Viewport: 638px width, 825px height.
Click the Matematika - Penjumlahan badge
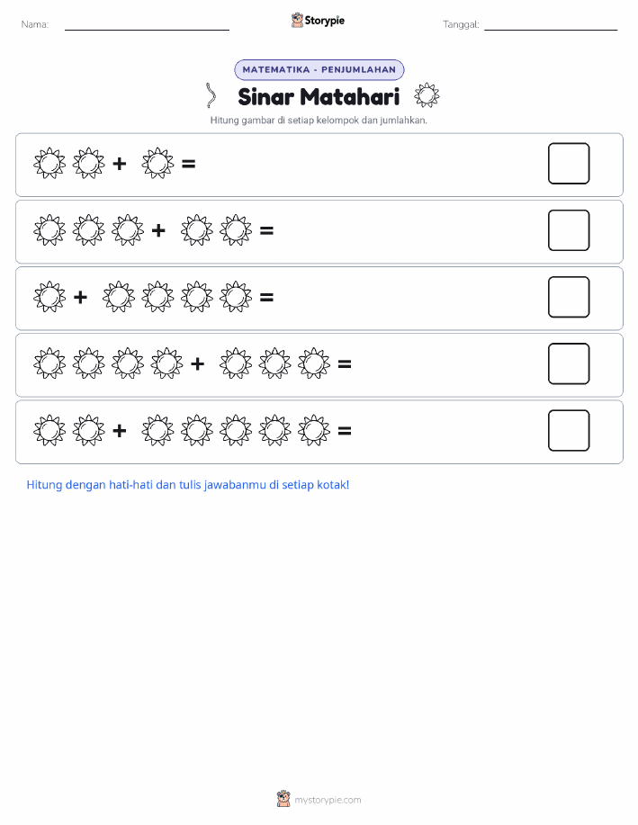(319, 69)
